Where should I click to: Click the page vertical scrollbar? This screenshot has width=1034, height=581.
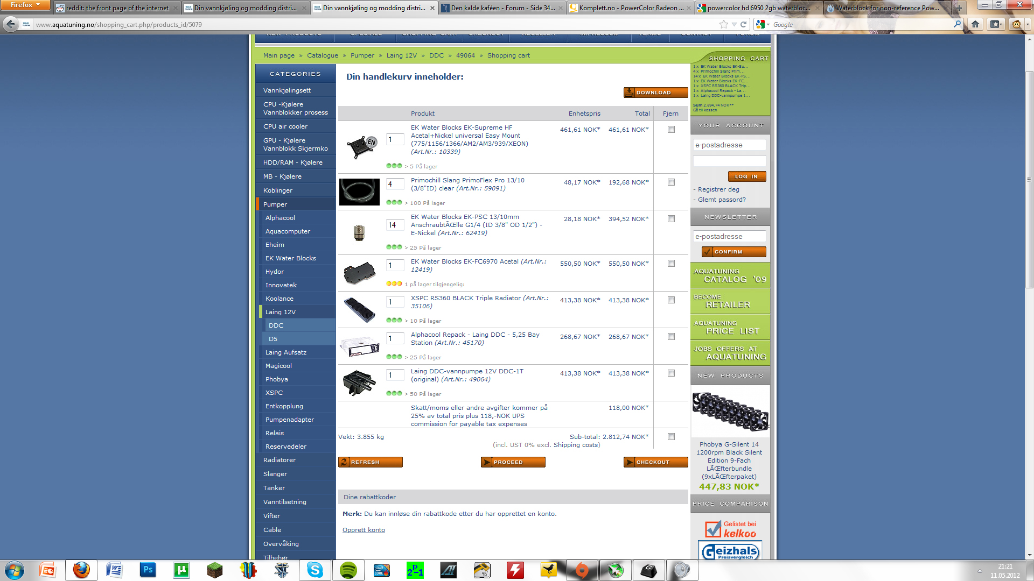1029,180
